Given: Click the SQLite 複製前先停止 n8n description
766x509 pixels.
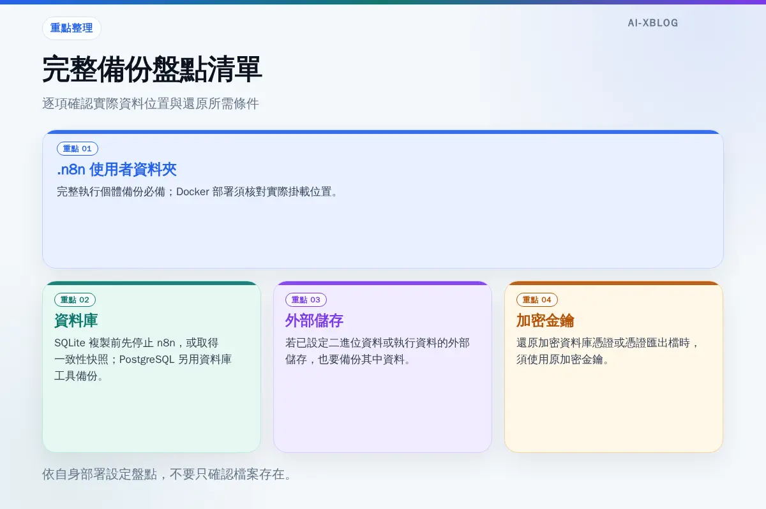Looking at the screenshot, I should tap(143, 359).
